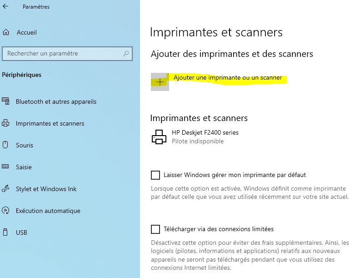Open the Souris settings page
This screenshot has height=278, width=360.
[x=25, y=145]
